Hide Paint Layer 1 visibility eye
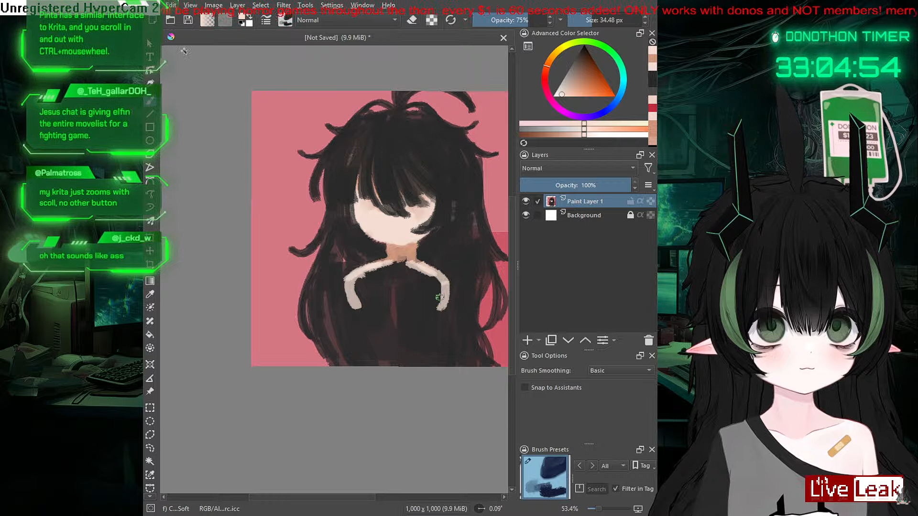The width and height of the screenshot is (918, 516). (x=525, y=201)
